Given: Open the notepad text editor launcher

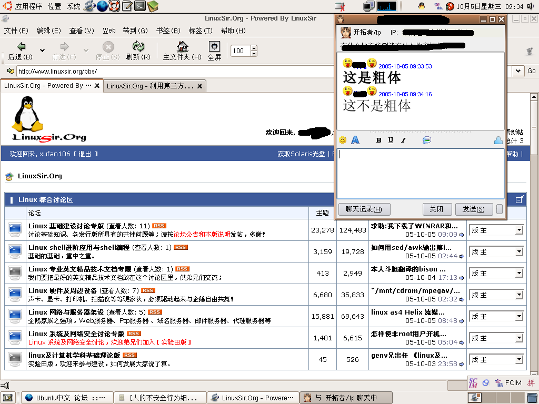Looking at the screenshot, I should [x=127, y=6].
